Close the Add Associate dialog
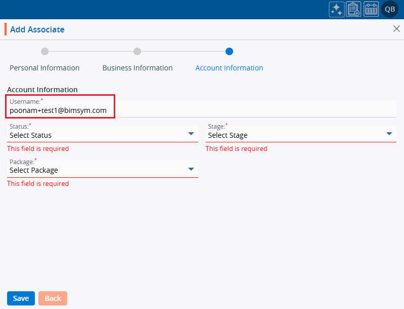The height and width of the screenshot is (309, 404). click(x=396, y=29)
